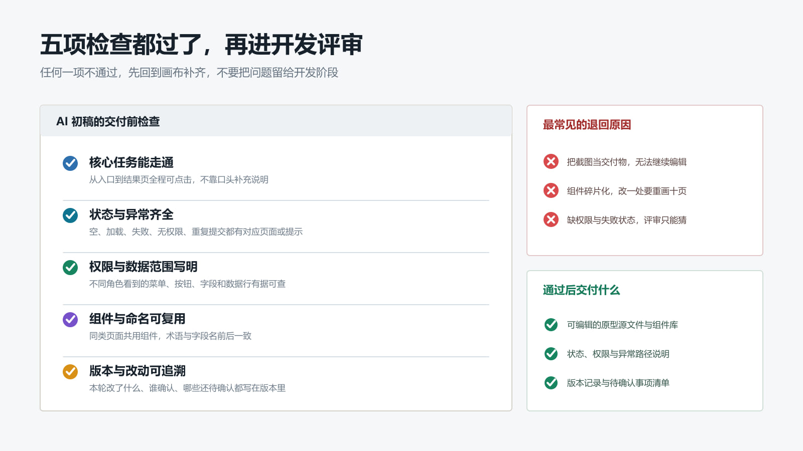Click the green check beside 版本记录与待确认事项清单
803x451 pixels.
(x=551, y=383)
